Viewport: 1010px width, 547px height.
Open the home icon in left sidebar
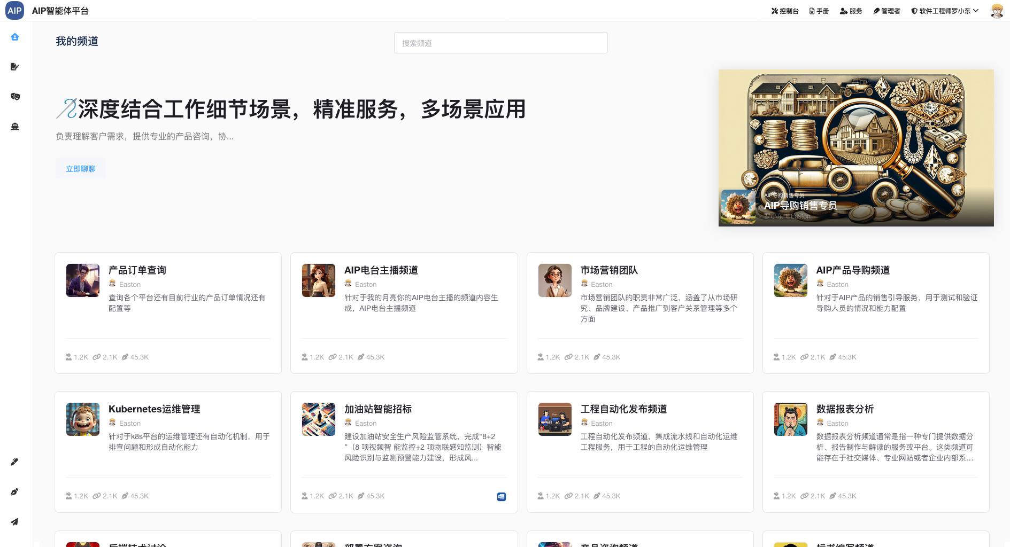point(15,37)
